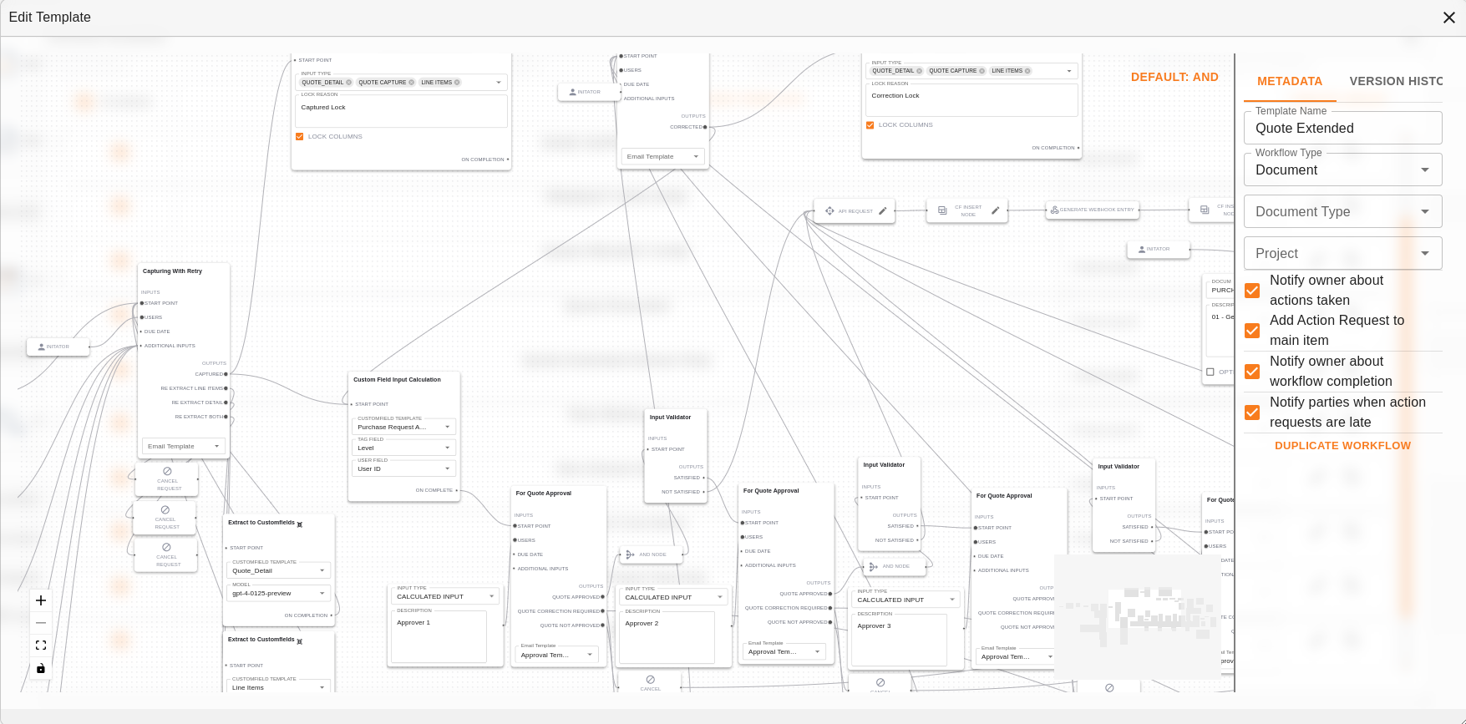
Task: Click the workflow minimap overview
Action: coord(1137,616)
